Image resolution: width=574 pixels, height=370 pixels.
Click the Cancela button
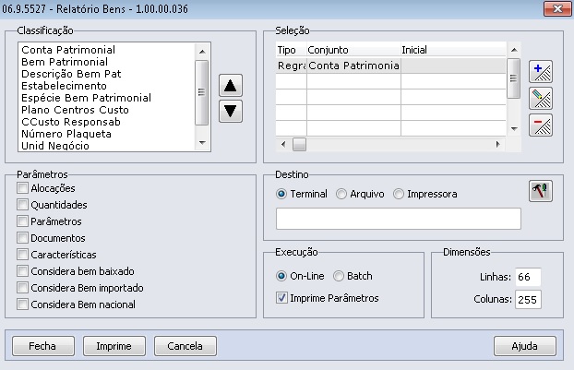tap(185, 346)
